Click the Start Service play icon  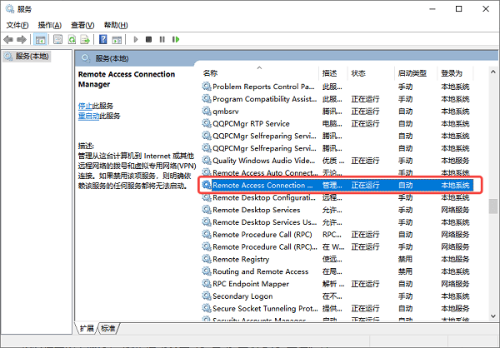coord(136,39)
